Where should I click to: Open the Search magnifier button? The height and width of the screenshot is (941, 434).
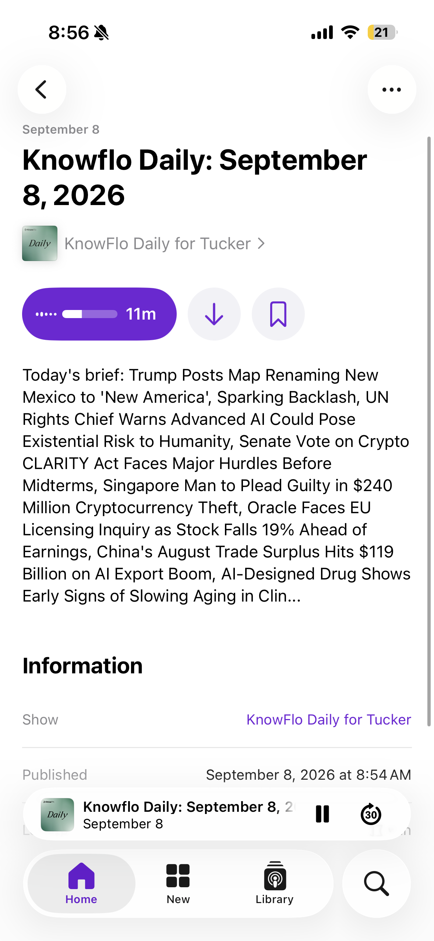[x=376, y=883]
